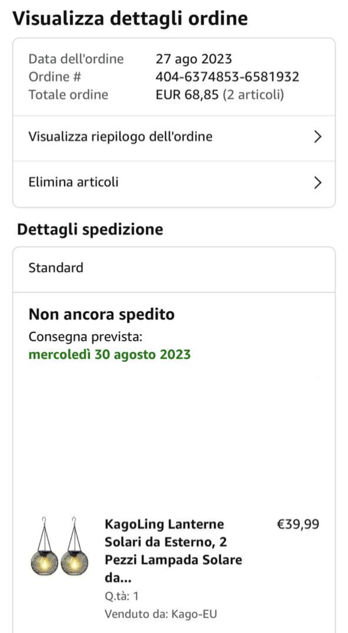Tap Non ancora spedito status heading
Screen dimensions: 348x633
click(x=101, y=315)
